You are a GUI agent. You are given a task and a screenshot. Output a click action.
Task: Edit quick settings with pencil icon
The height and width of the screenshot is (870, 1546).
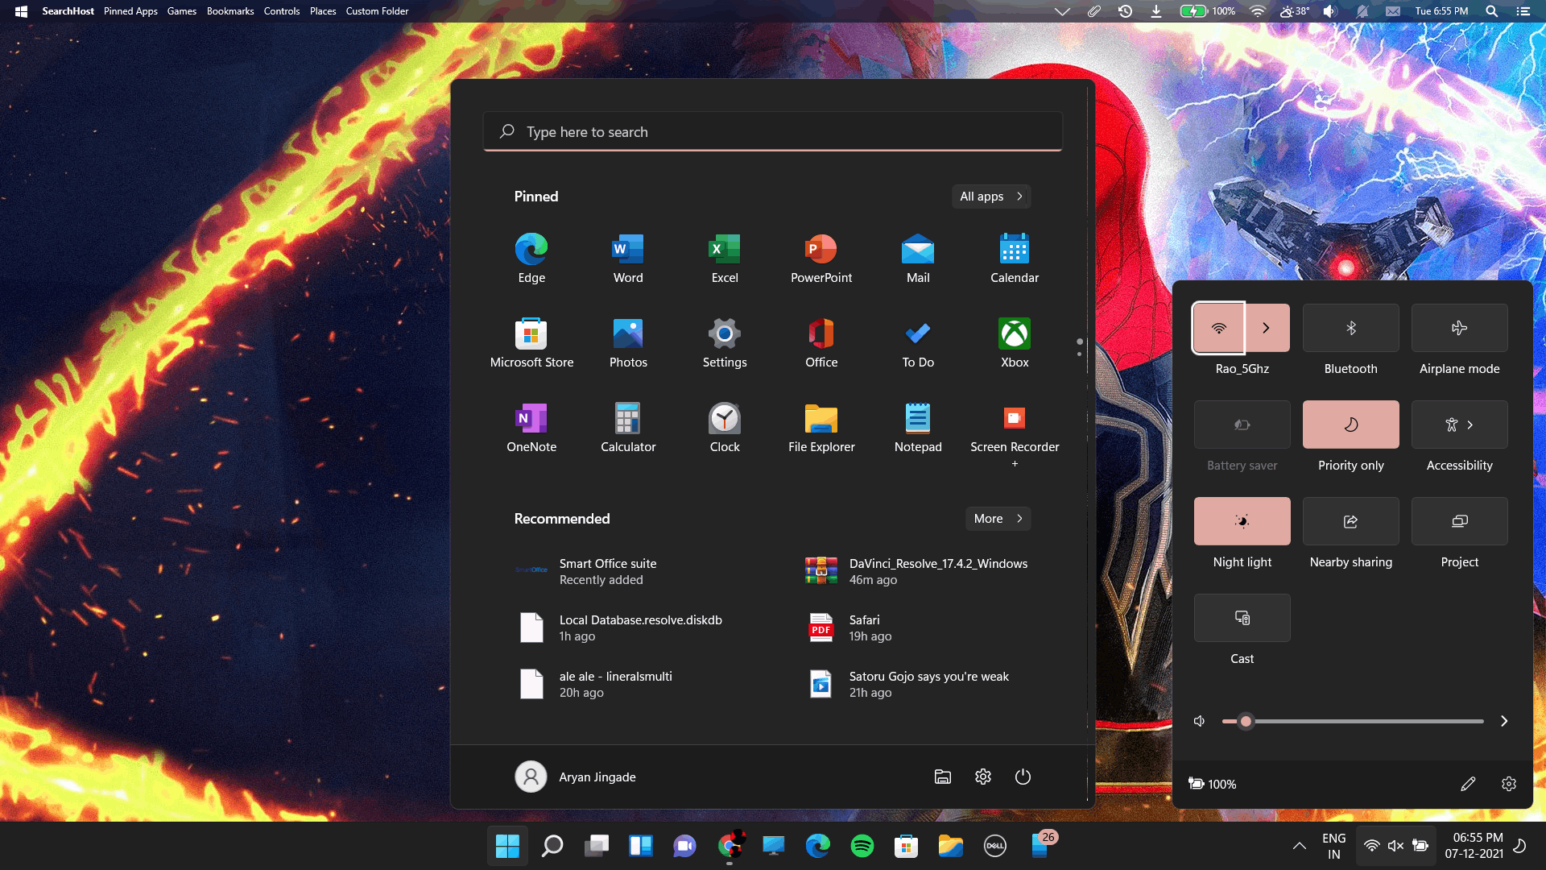tap(1468, 784)
